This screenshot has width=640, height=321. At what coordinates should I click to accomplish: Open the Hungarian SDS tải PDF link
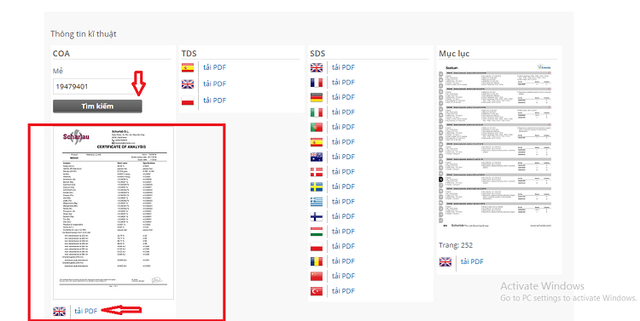[343, 232]
